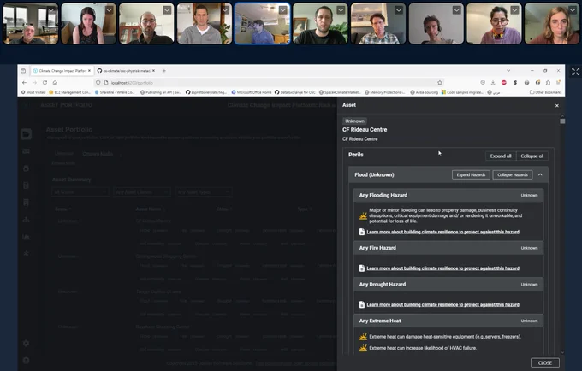Open the Most Visited bookmark

click(33, 92)
